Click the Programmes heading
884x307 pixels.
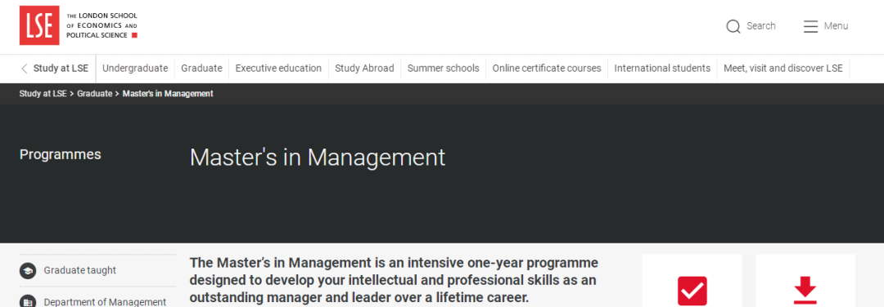pos(61,154)
